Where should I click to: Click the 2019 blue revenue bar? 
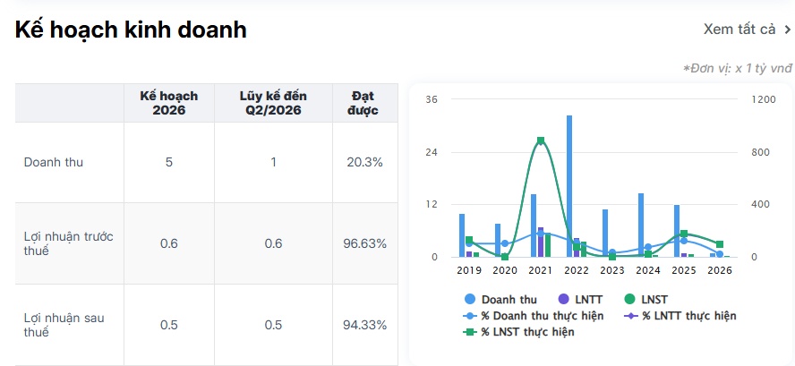[x=462, y=235]
